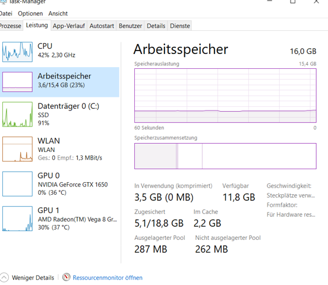Viewport: 328px width, 285px height.
Task: Click AMD Radeon(TM) Vega 8 text
Action: pos(77,219)
